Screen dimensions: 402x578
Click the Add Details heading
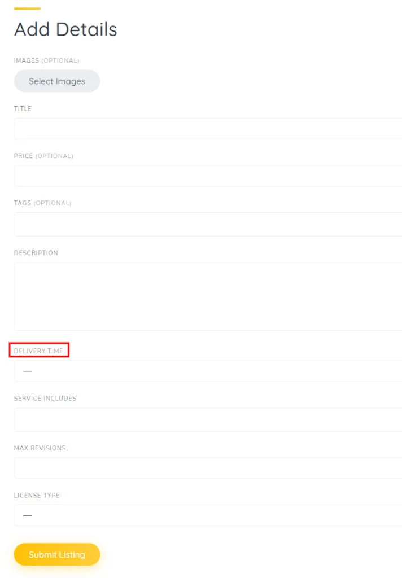pos(65,29)
